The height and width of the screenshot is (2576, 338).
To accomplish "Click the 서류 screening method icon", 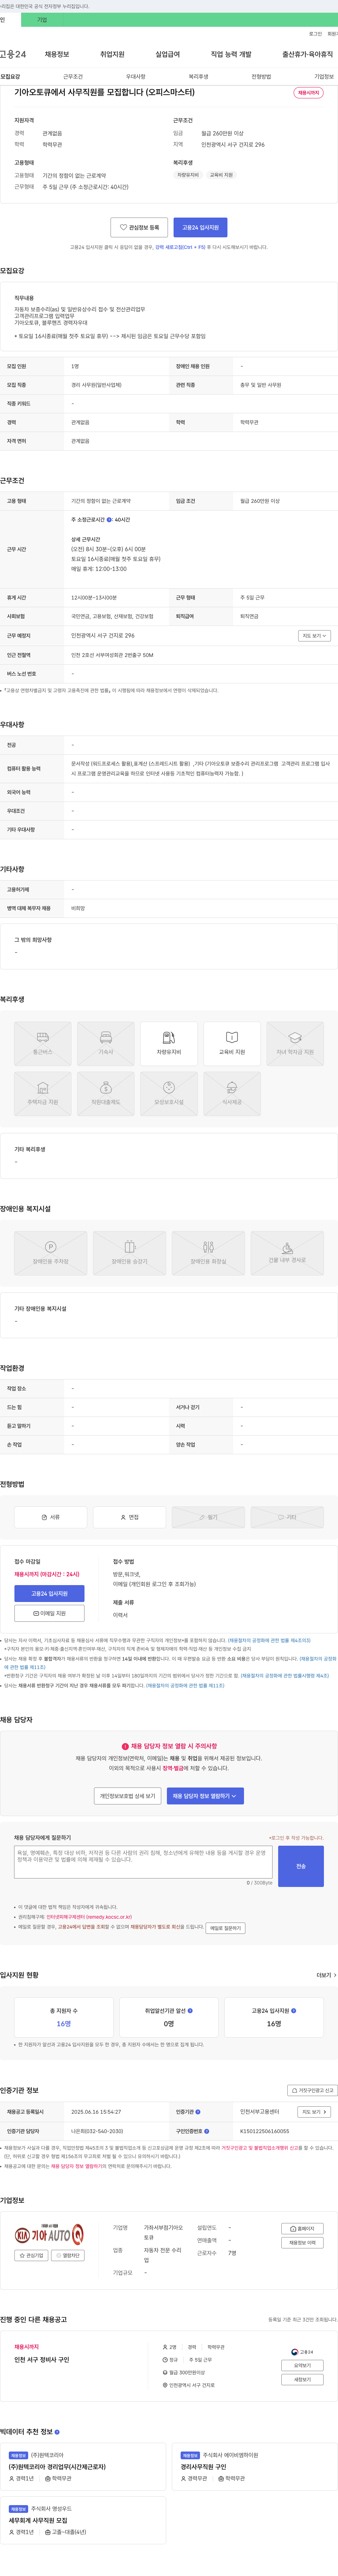I will coord(50,1517).
